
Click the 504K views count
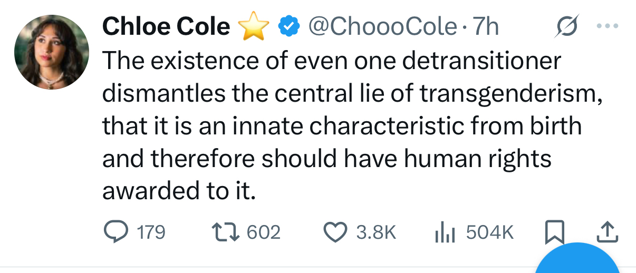[489, 232]
